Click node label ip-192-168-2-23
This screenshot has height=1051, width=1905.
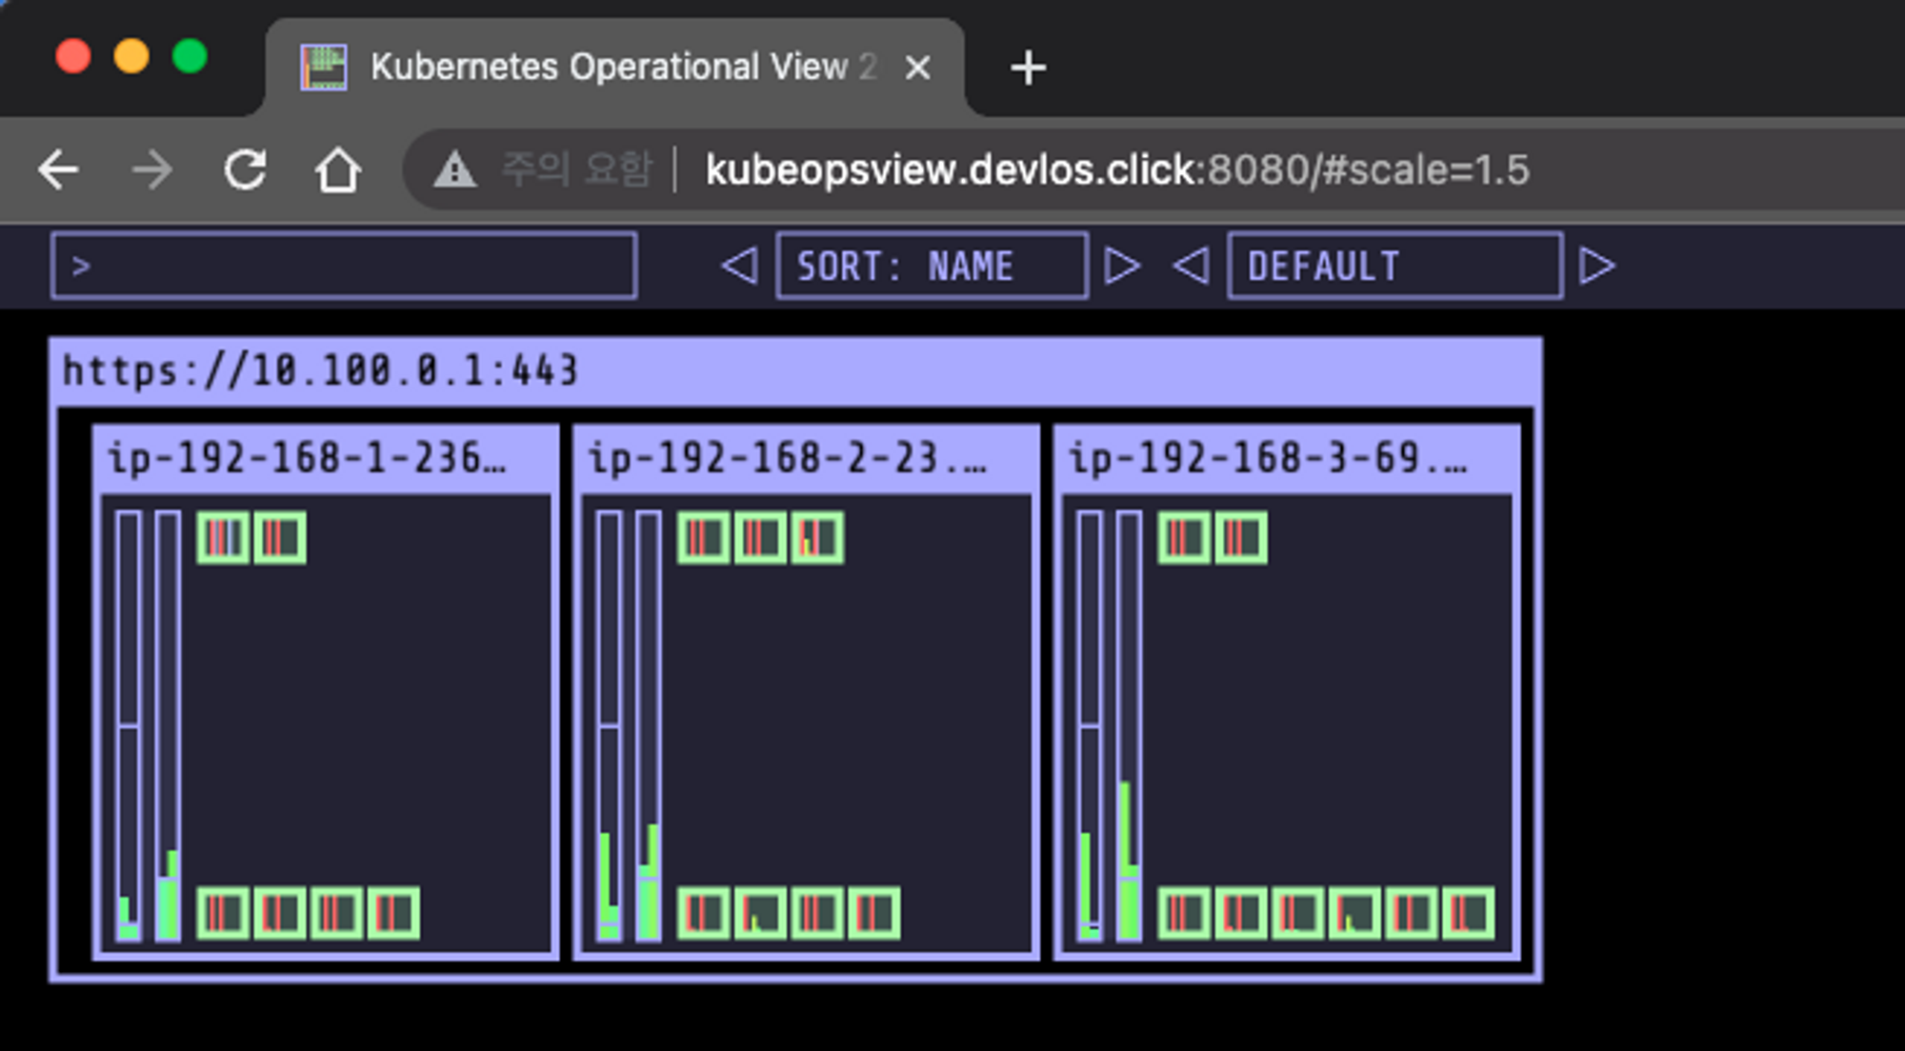coord(786,459)
